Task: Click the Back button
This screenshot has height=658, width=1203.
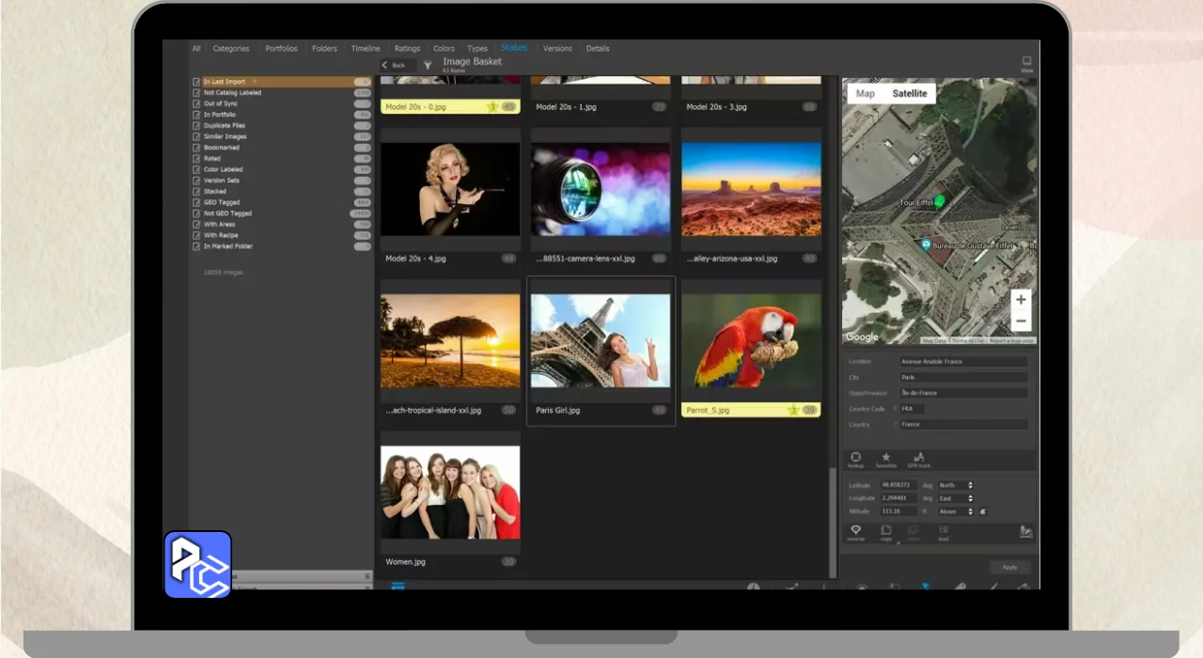Action: click(395, 65)
